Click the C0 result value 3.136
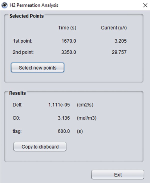Screen dimensions: 150x183 pos(64,118)
